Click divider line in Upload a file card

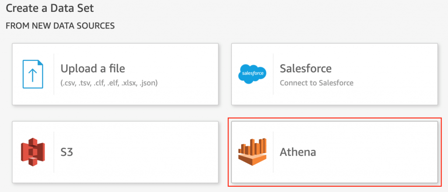coord(54,74)
